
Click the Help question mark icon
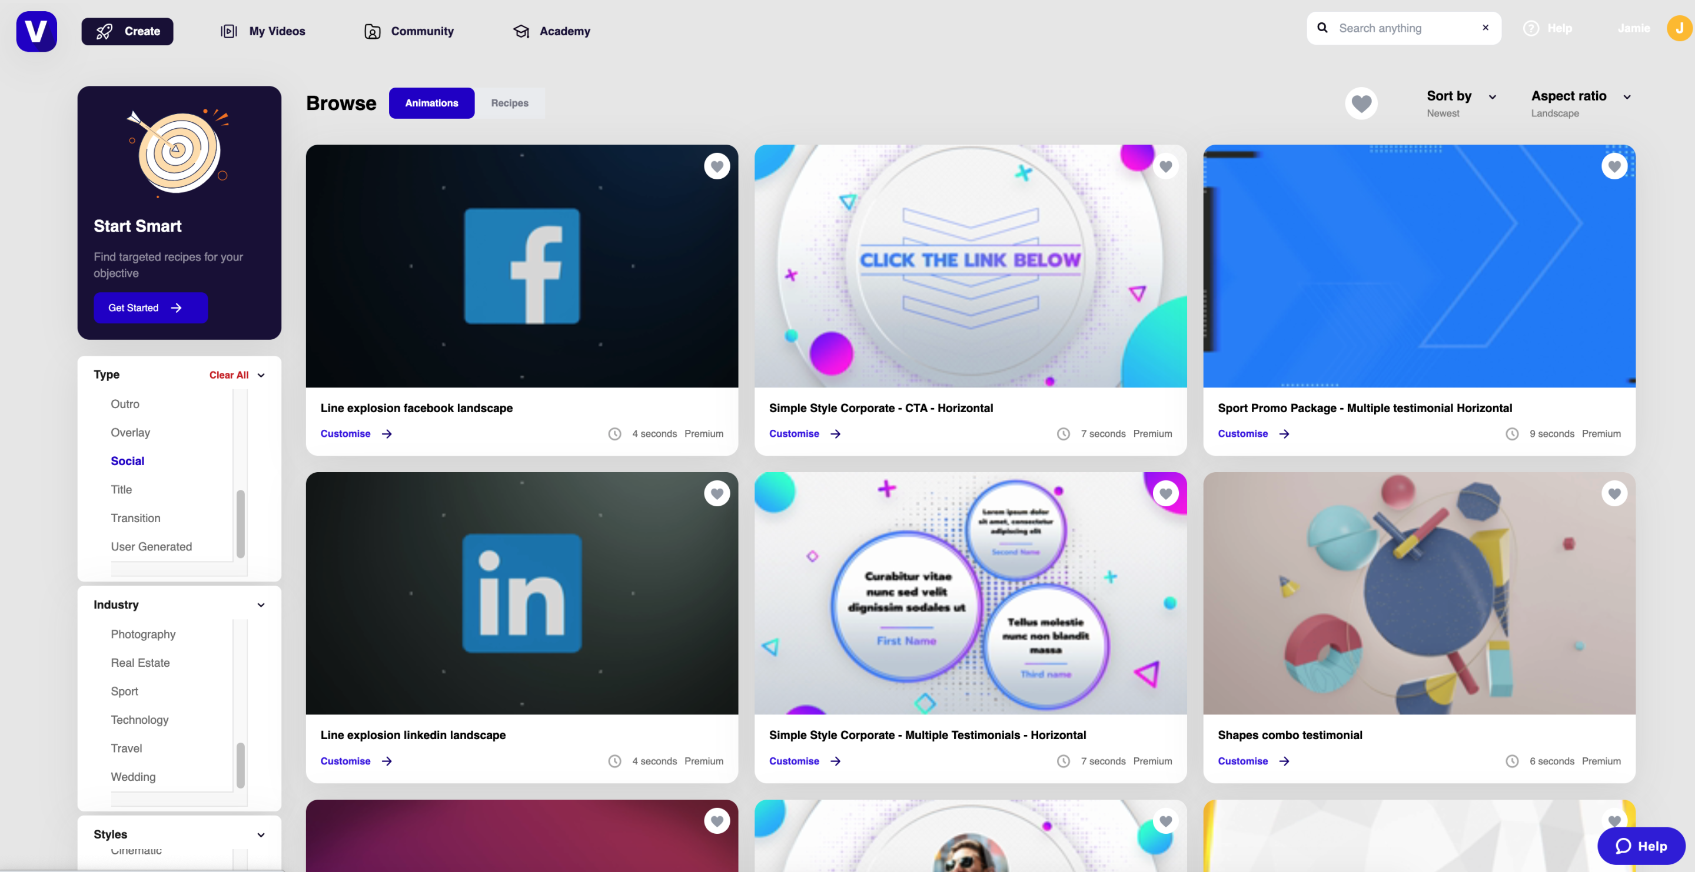[1530, 28]
